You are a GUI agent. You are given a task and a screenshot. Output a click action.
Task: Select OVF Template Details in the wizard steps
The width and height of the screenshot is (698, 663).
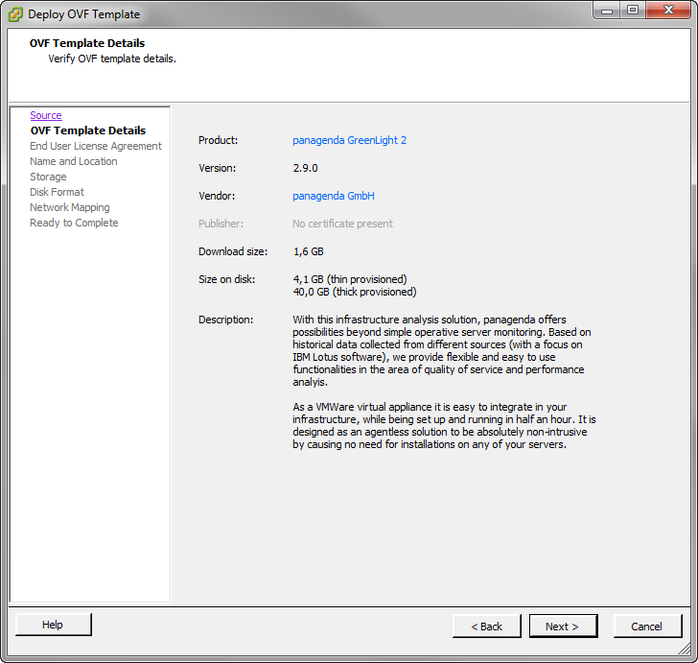[x=87, y=130]
